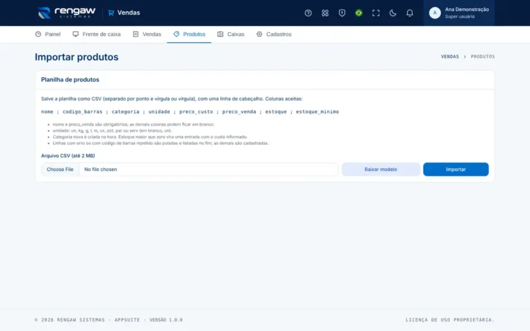Open the apps grid icon
This screenshot has height=331, width=530.
325,13
